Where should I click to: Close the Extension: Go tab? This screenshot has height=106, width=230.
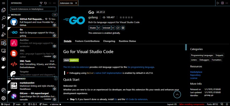76,3
